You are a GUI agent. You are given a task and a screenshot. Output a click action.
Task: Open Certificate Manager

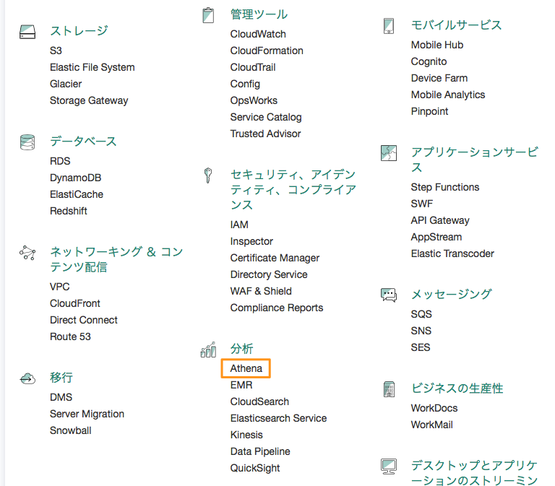[275, 258]
